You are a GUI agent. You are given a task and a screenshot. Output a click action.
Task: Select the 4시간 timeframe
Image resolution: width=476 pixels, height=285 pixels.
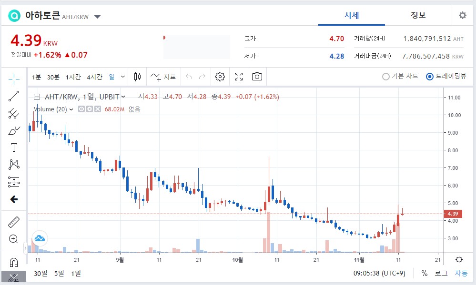point(94,77)
